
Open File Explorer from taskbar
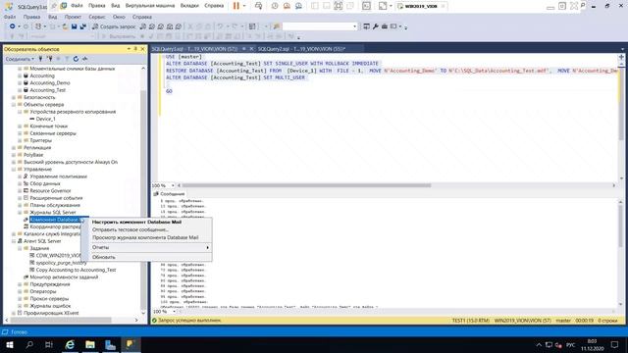coord(90,344)
